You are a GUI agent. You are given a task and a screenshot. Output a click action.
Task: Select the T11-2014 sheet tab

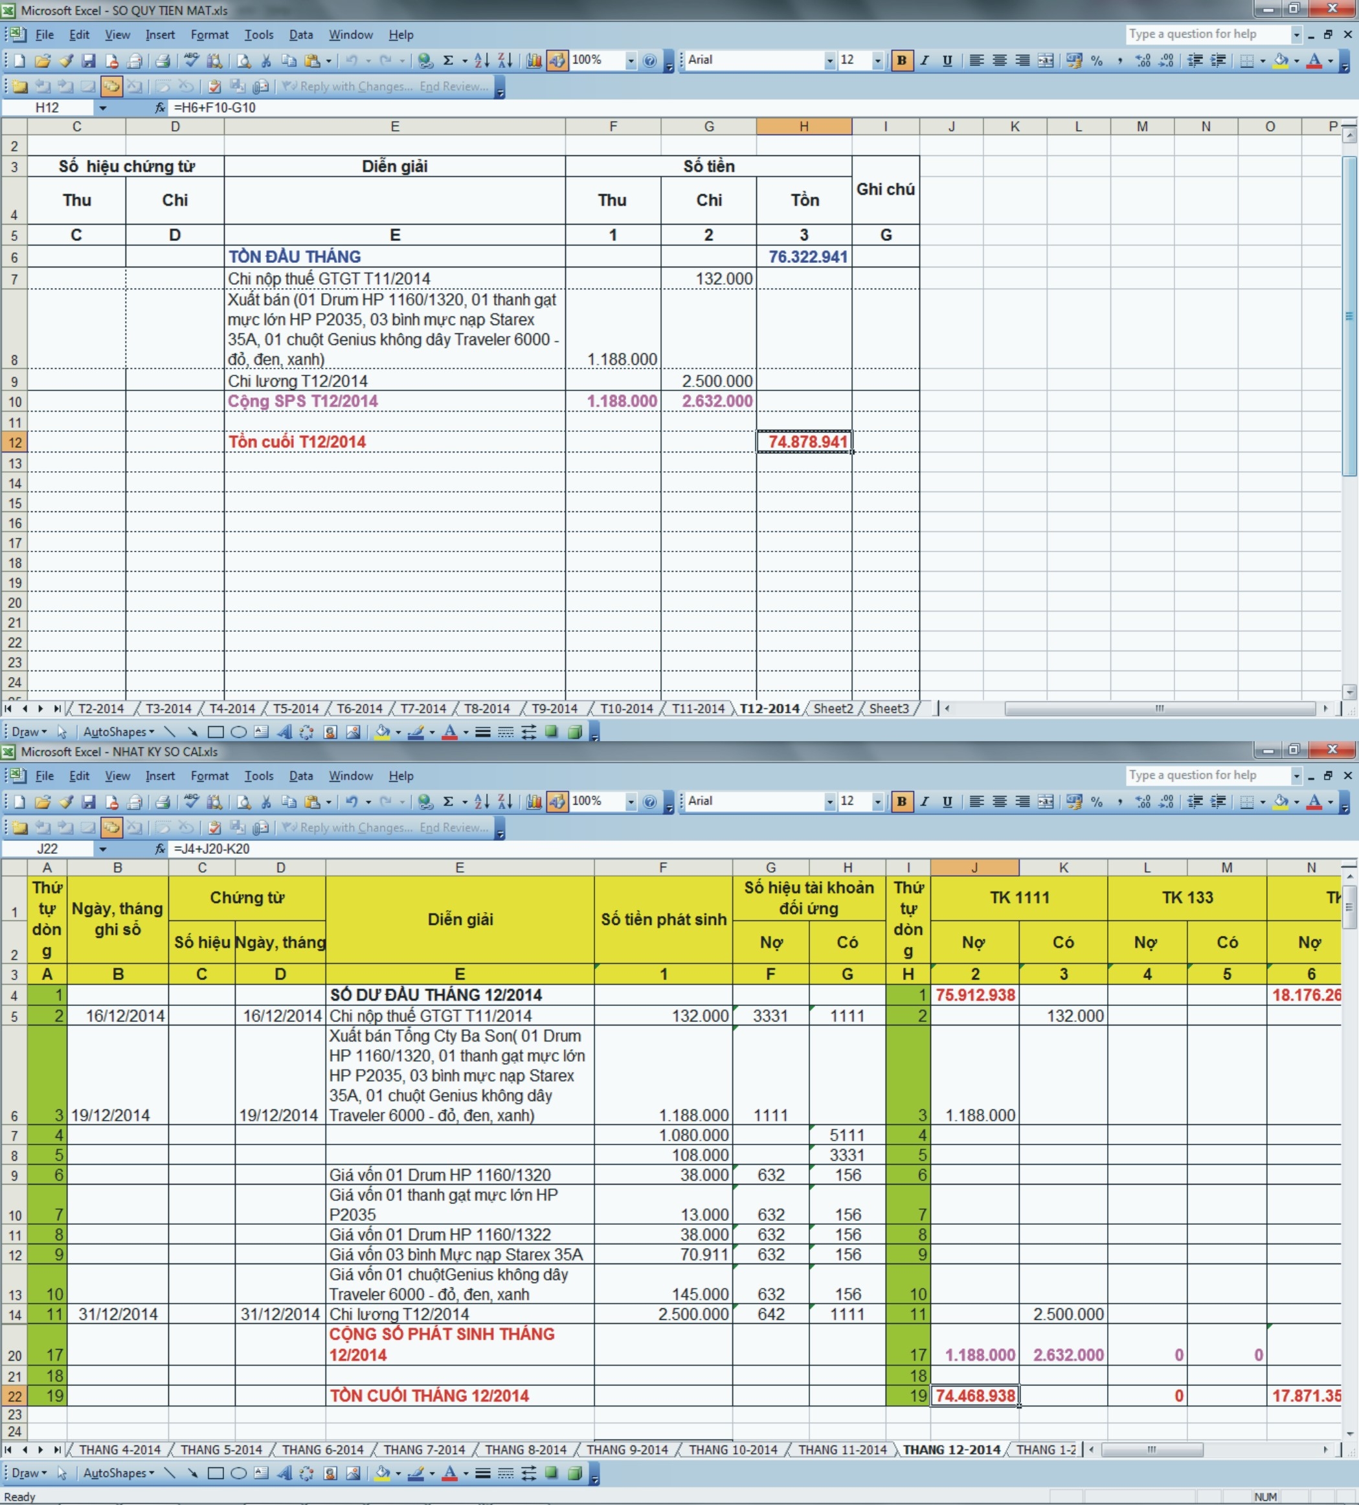pos(697,708)
